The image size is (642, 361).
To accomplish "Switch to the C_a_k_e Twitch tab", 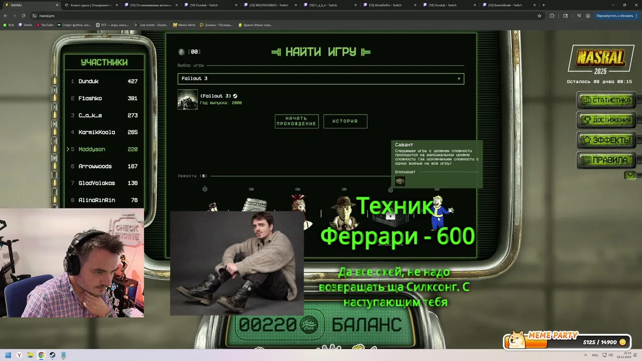I will 330,5.
